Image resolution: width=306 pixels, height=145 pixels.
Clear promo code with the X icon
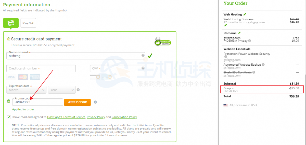pyautogui.click(x=95, y=102)
